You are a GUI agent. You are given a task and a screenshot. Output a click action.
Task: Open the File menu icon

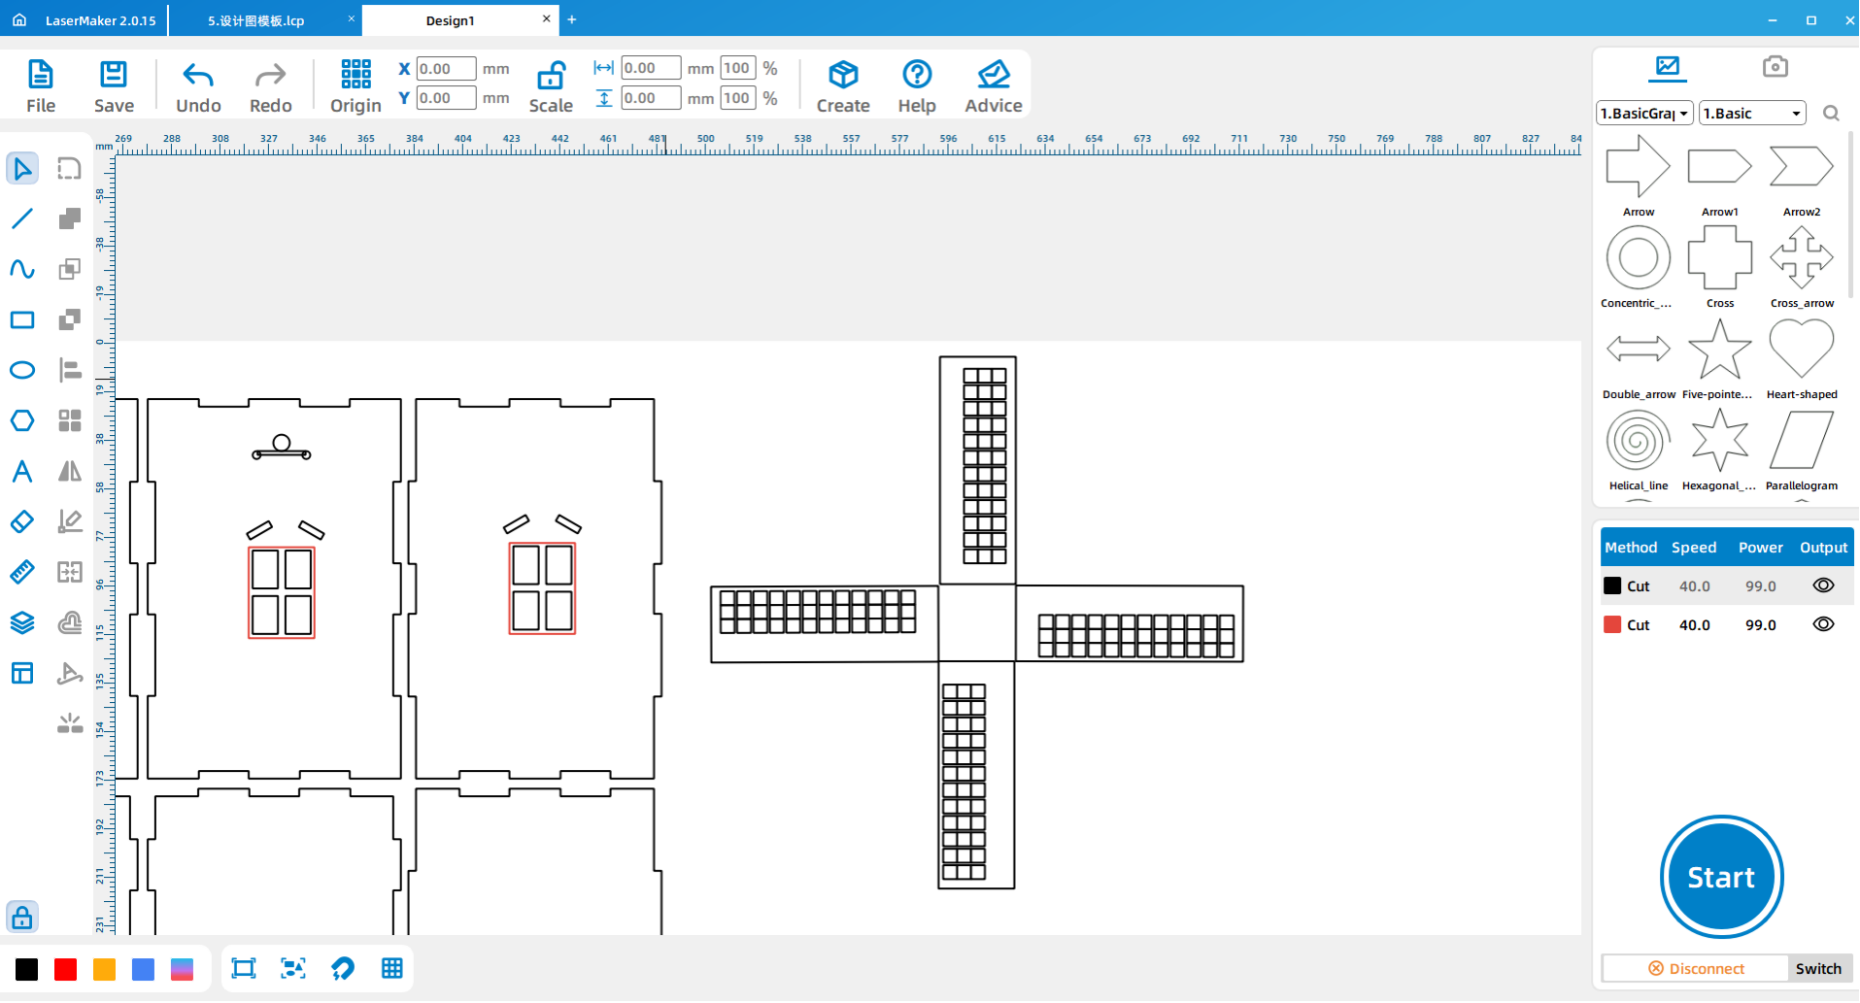point(41,75)
